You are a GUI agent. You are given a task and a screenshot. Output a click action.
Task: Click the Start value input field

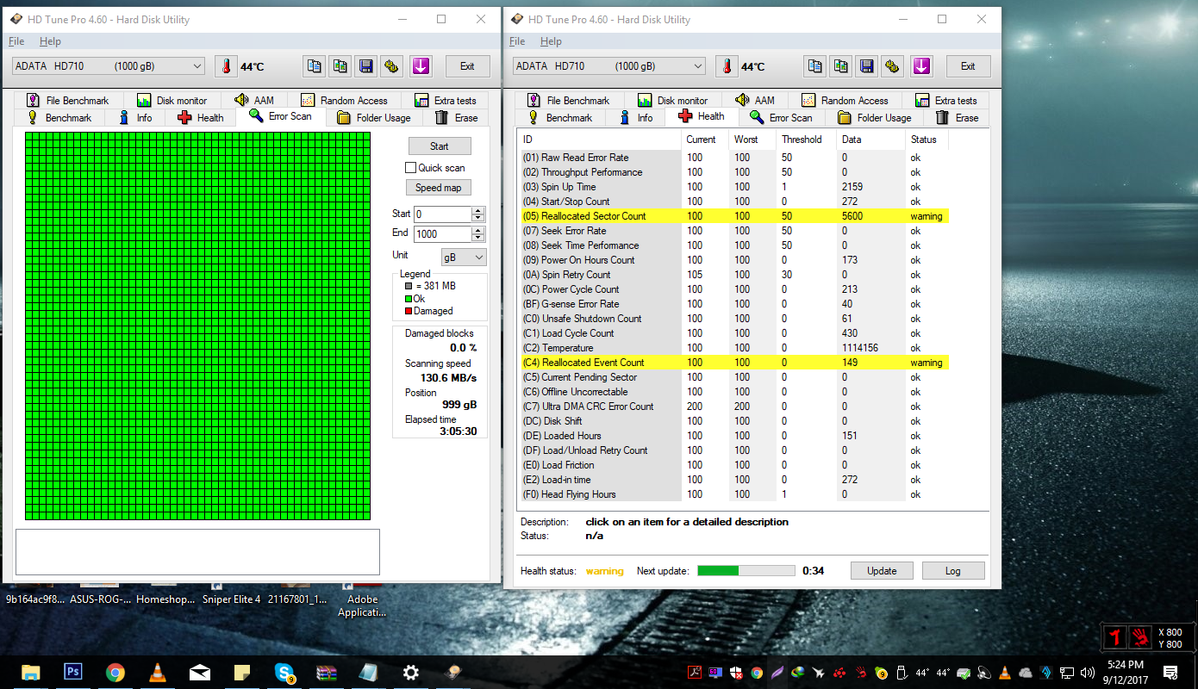pyautogui.click(x=442, y=214)
